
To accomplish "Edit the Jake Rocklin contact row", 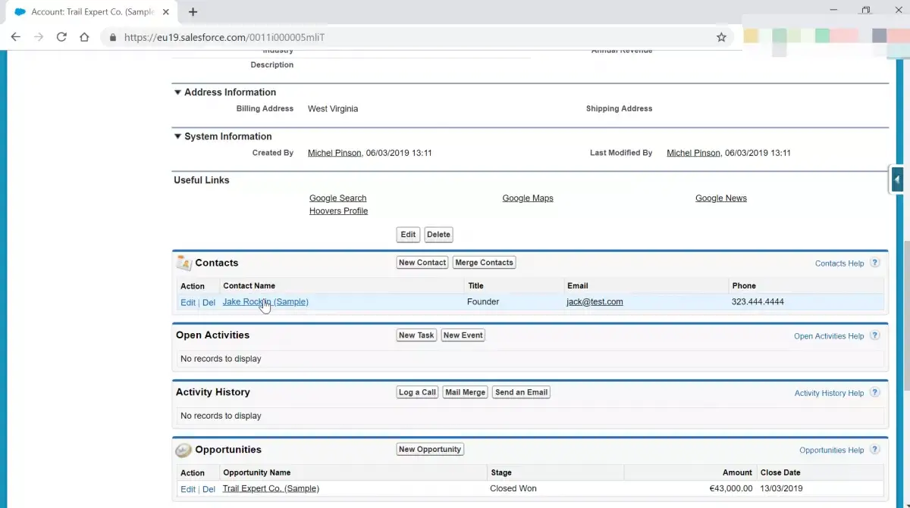I will pos(188,303).
